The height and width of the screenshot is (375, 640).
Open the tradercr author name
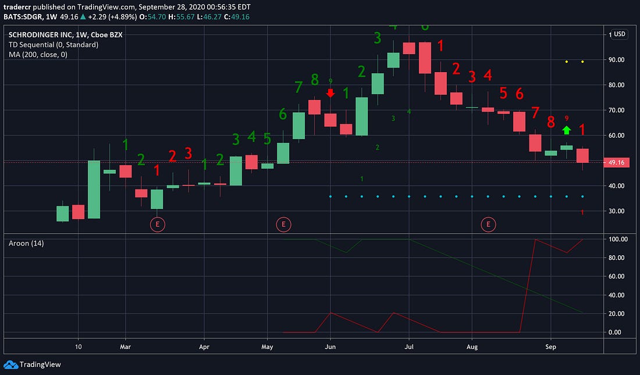coord(17,7)
